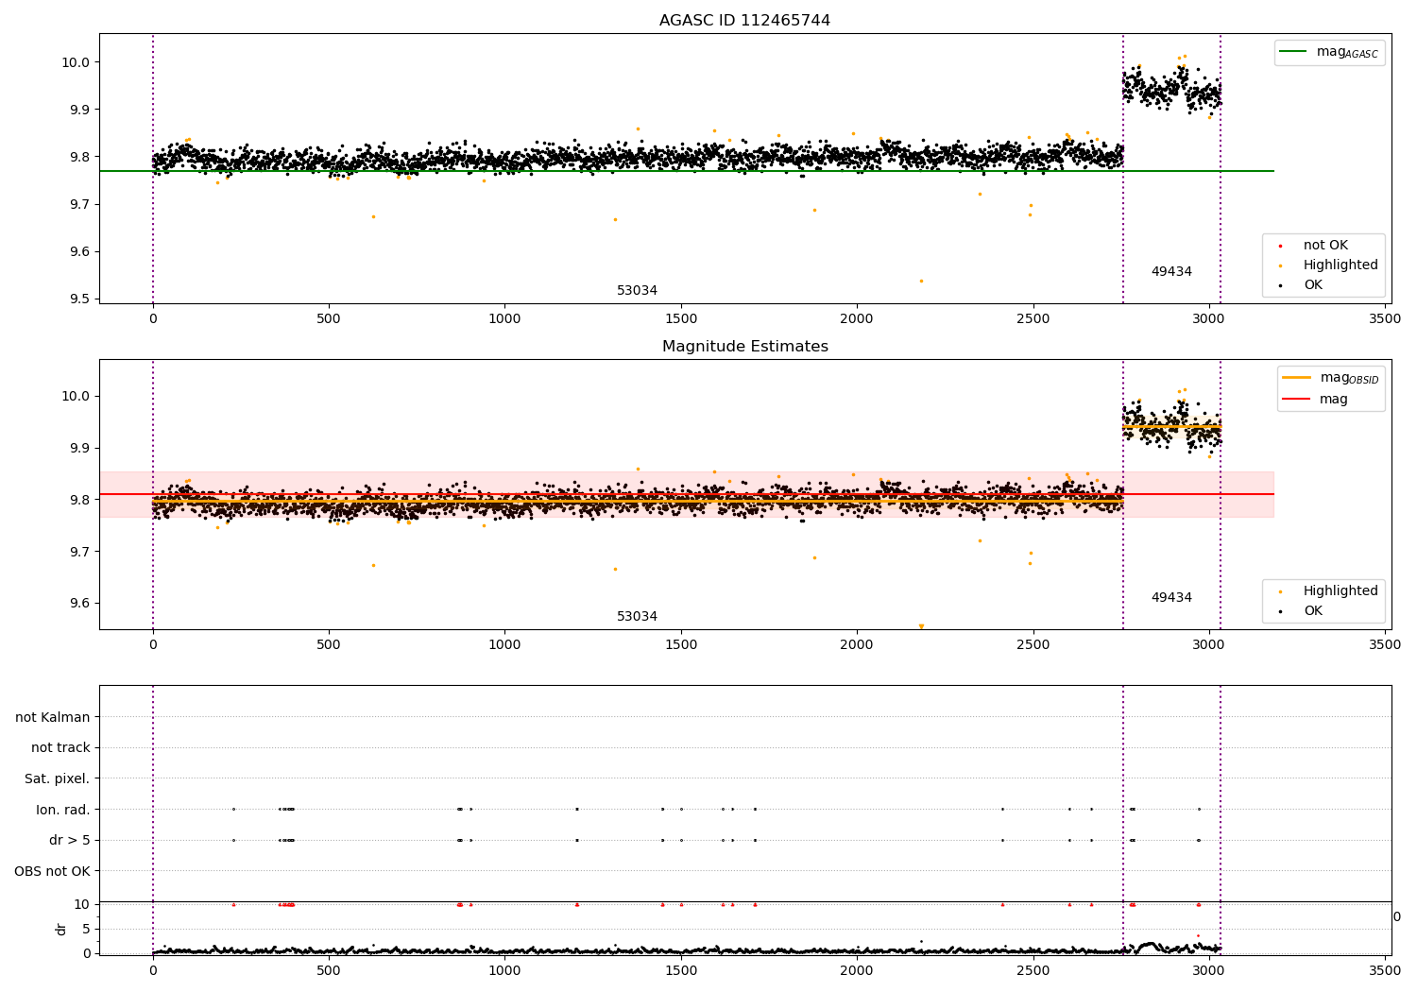Click the 'not Kalman' axis label

[53, 717]
